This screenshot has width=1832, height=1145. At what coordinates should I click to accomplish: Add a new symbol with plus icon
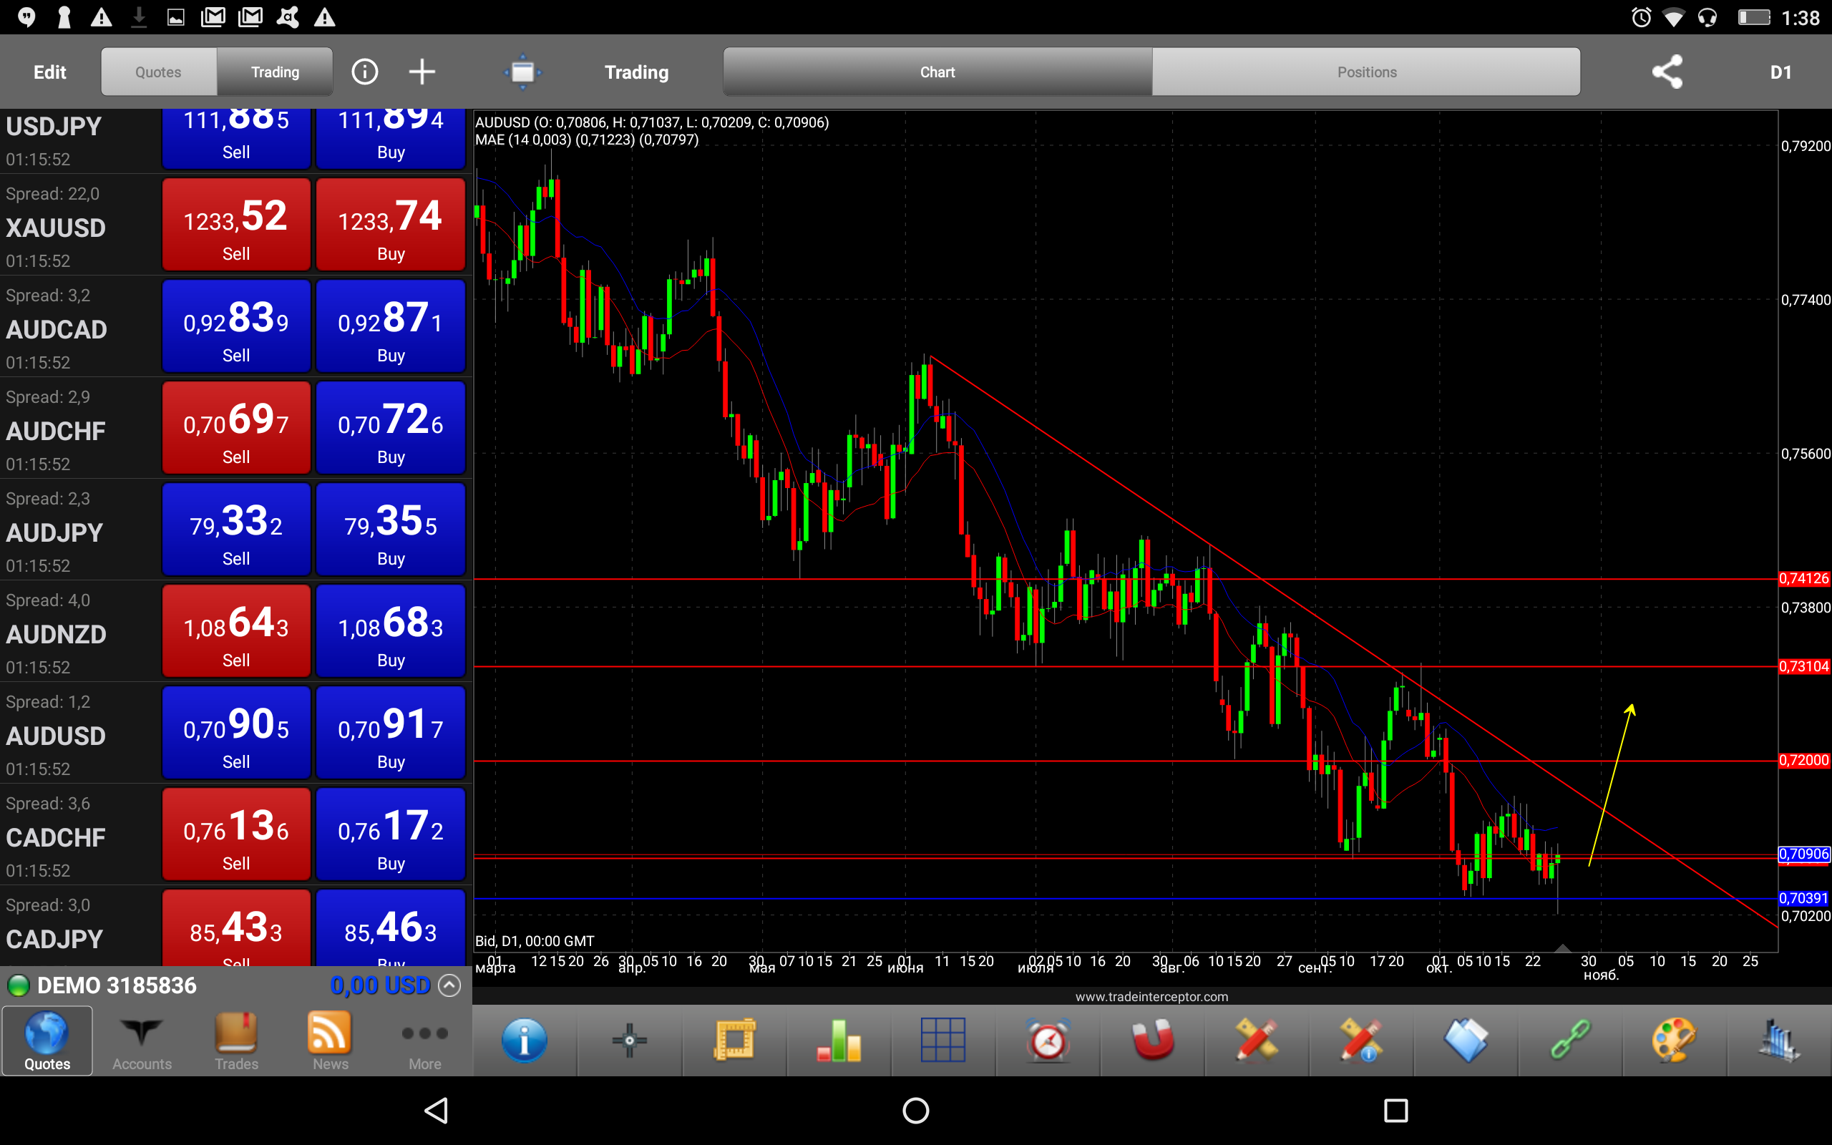pos(422,72)
